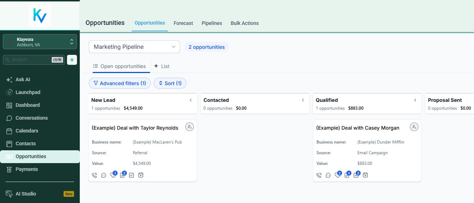The width and height of the screenshot is (474, 203).
Task: Click the Beta badge next to AI Studio
Action: 69,194
